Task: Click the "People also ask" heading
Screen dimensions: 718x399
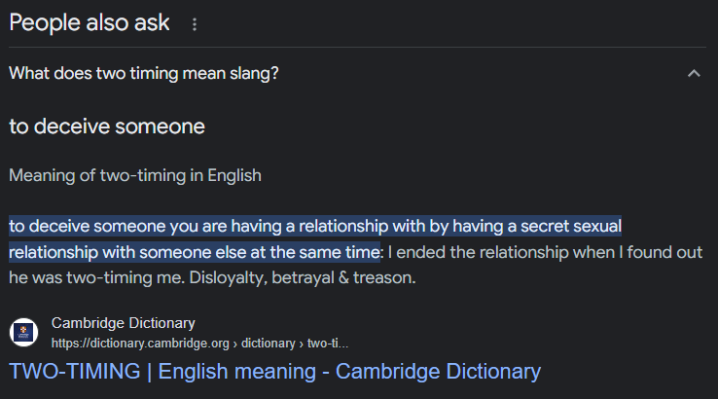Action: (x=90, y=23)
